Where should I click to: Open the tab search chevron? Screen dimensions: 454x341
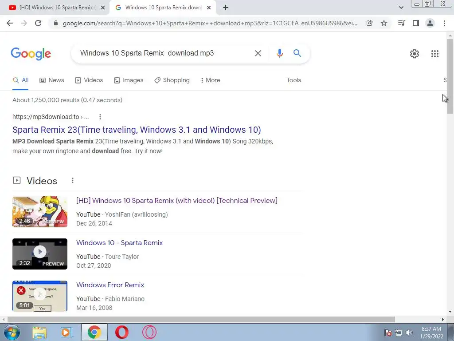pyautogui.click(x=401, y=8)
